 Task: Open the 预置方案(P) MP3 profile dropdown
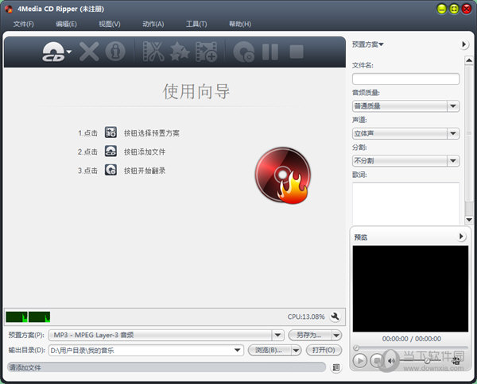click(166, 335)
